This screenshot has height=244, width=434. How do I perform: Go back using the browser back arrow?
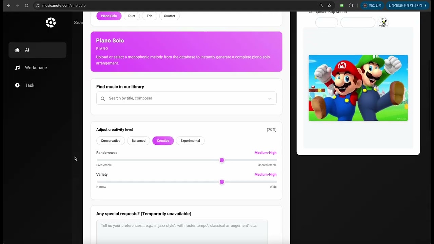8,5
